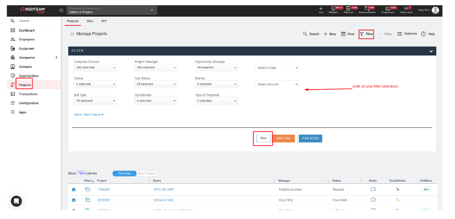Click the Search magnifier in Manage Projects toolbar
Screen dimensions: 455x219
(x=305, y=34)
